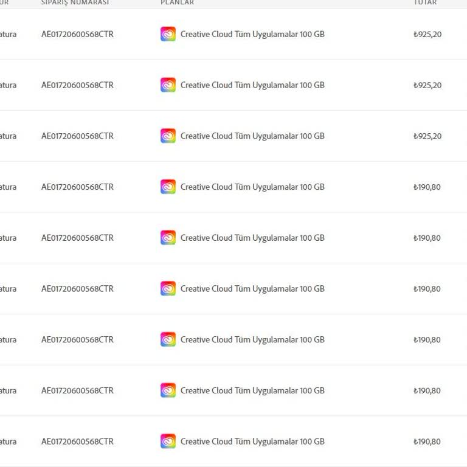Select order number AE01720600568CTR in the ninth row
The width and height of the screenshot is (467, 467).
point(77,441)
